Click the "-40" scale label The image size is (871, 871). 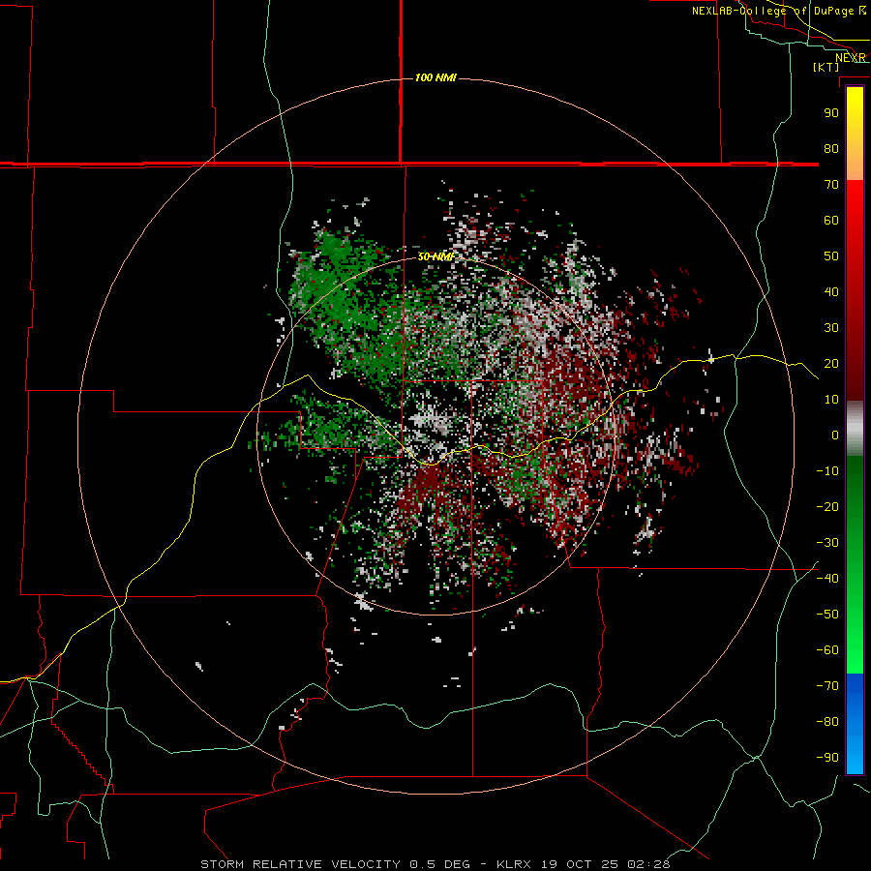point(827,579)
